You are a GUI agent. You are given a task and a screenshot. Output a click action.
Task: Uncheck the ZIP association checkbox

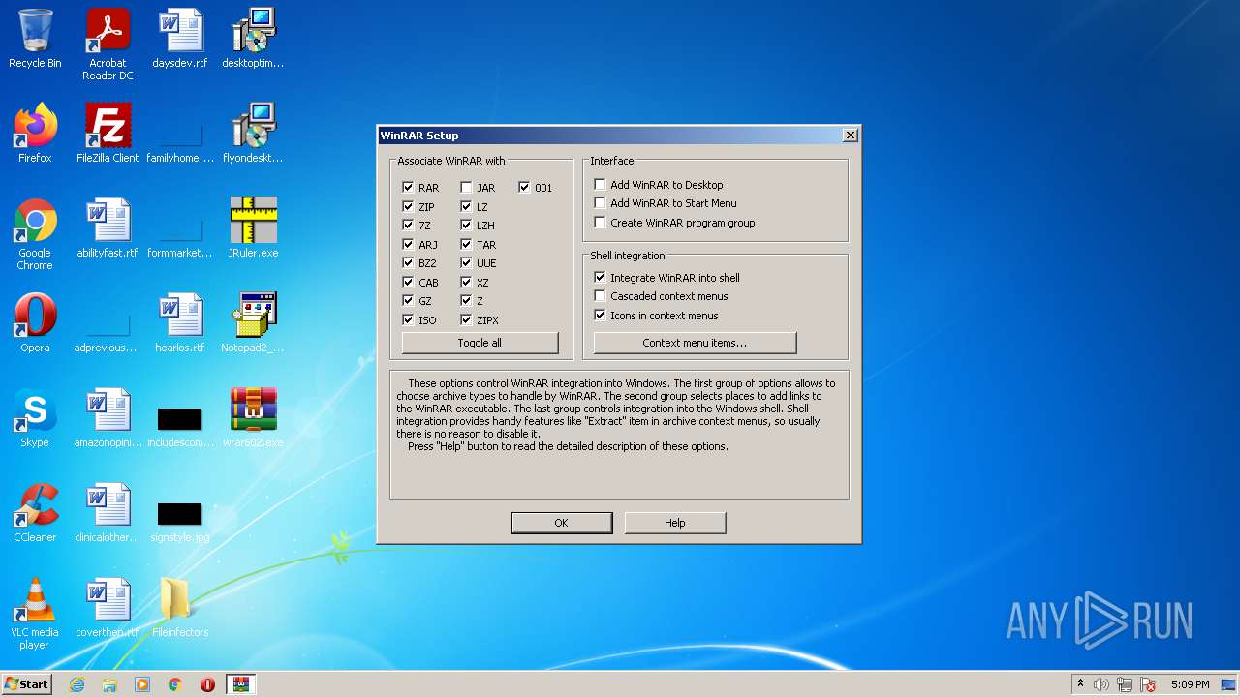tap(408, 206)
